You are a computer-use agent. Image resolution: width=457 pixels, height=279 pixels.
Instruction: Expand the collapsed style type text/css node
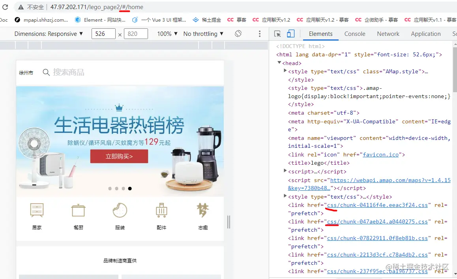tap(285, 196)
